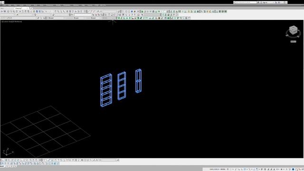Open the dimension style dropdown in Styles toolbar
The image size is (304, 171).
coord(26,15)
